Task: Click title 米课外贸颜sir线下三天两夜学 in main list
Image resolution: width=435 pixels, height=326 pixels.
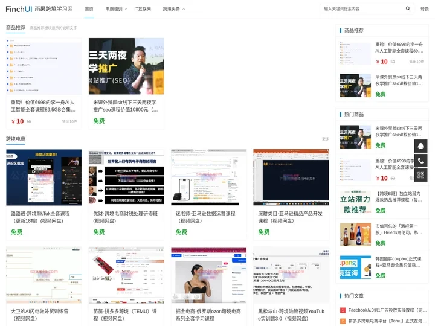Action: [x=126, y=106]
